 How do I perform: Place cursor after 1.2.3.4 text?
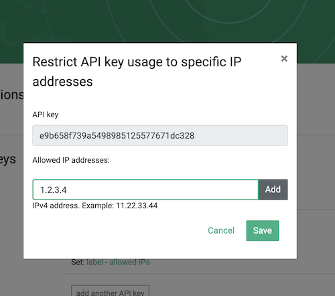pyautogui.click(x=67, y=190)
